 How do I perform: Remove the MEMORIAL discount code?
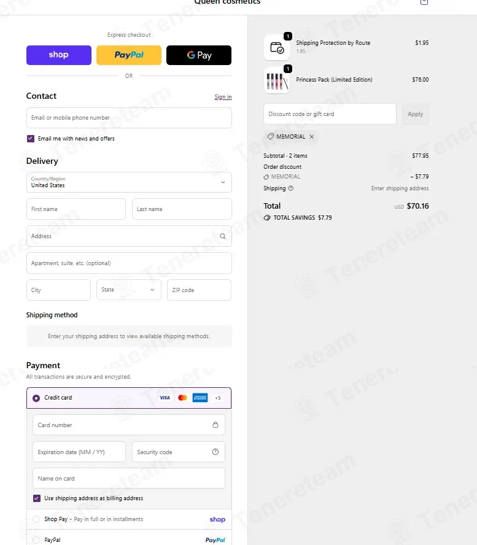[311, 137]
